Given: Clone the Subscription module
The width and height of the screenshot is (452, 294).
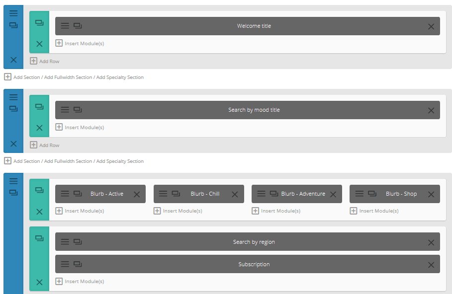Looking at the screenshot, I should (78, 264).
